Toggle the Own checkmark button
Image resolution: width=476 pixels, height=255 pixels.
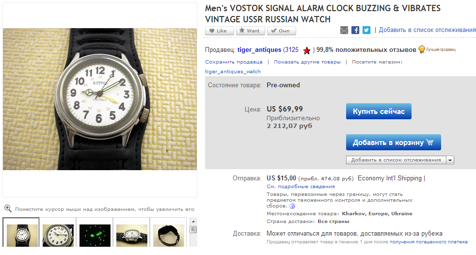tap(282, 31)
